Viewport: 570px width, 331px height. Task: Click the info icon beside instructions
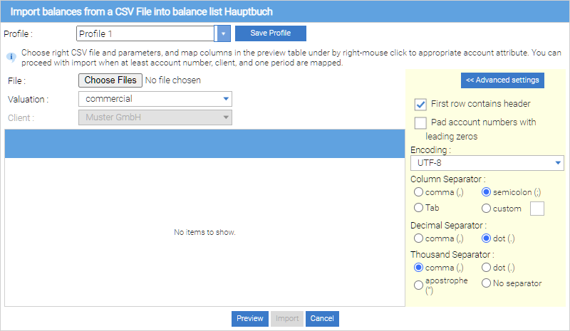(x=11, y=54)
